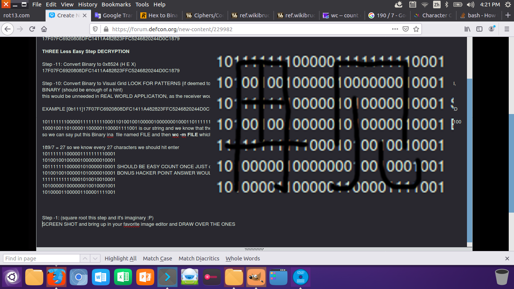Image resolution: width=514 pixels, height=289 pixels.
Task: Open the DVD disc dock icon
Action: tap(301, 277)
